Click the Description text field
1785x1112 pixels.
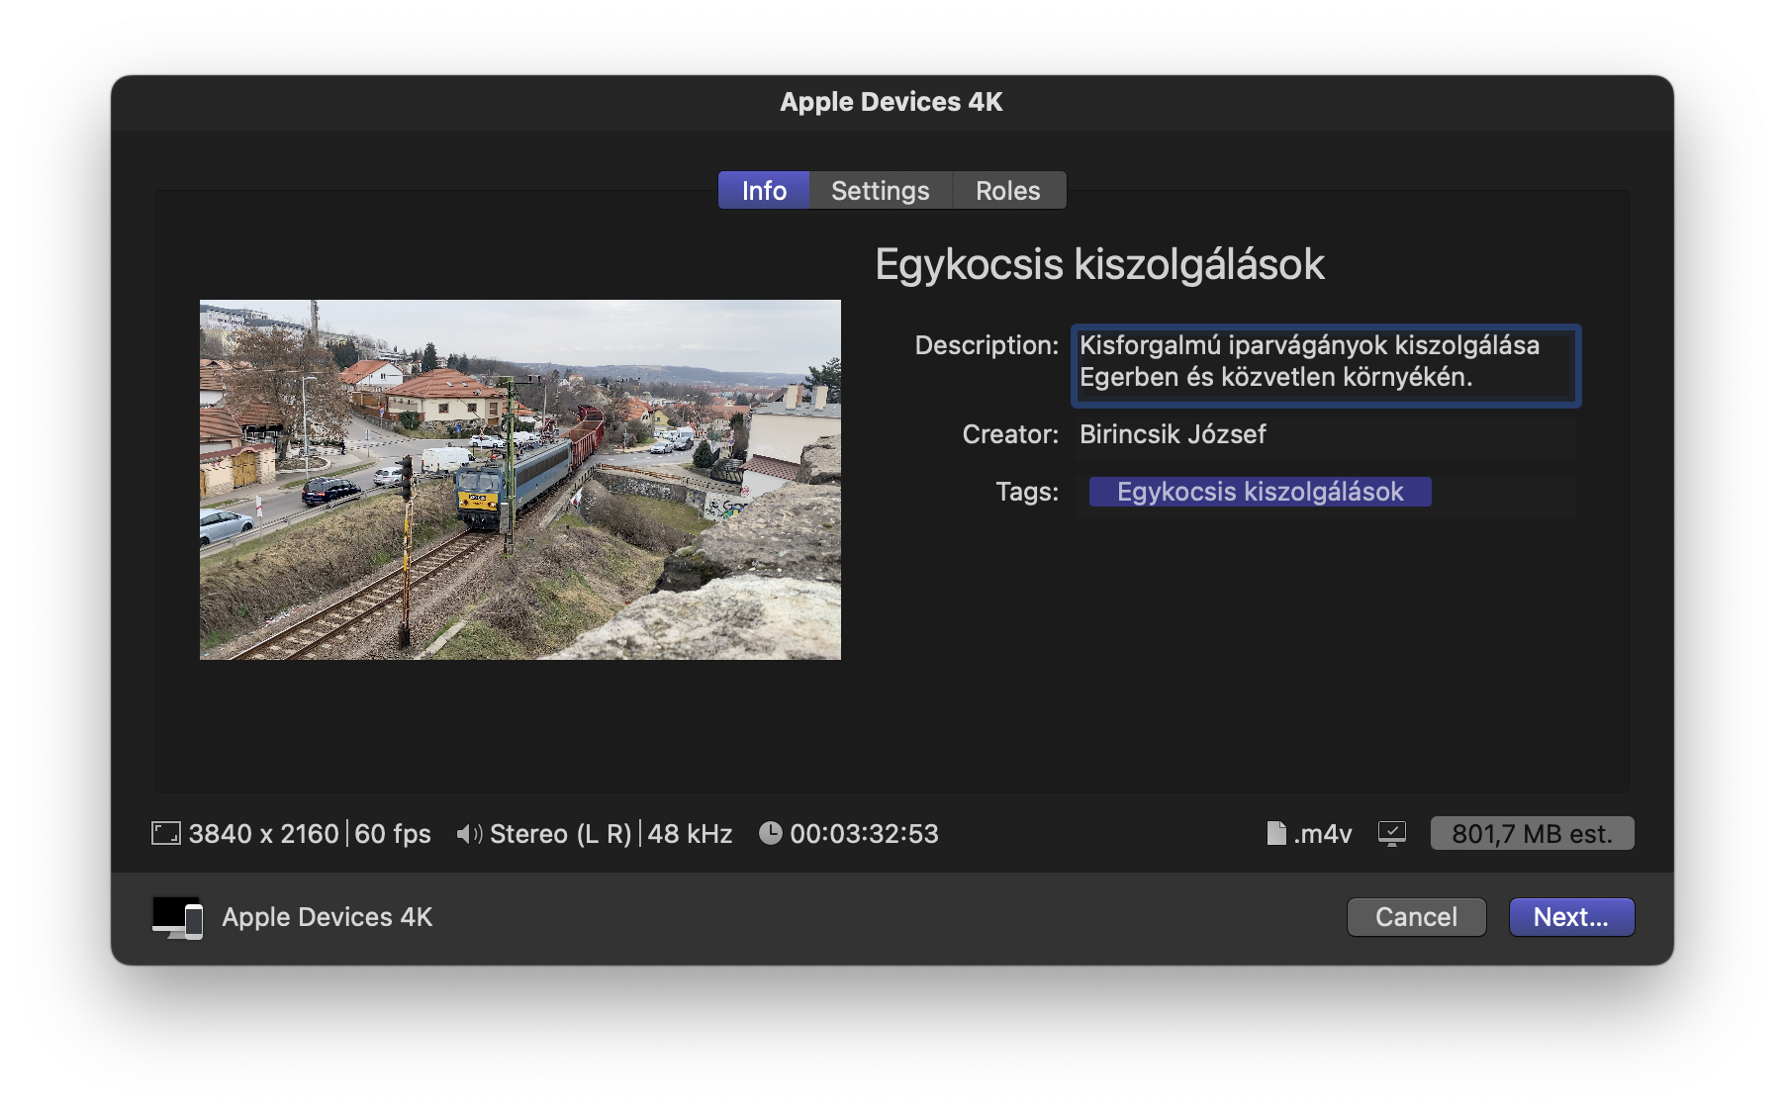pyautogui.click(x=1326, y=365)
